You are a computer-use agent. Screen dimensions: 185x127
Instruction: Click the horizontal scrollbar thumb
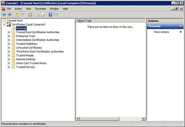[x=99, y=119]
